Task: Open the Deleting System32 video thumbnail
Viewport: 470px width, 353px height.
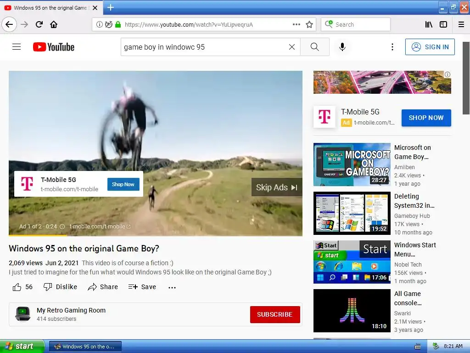Action: [352, 213]
